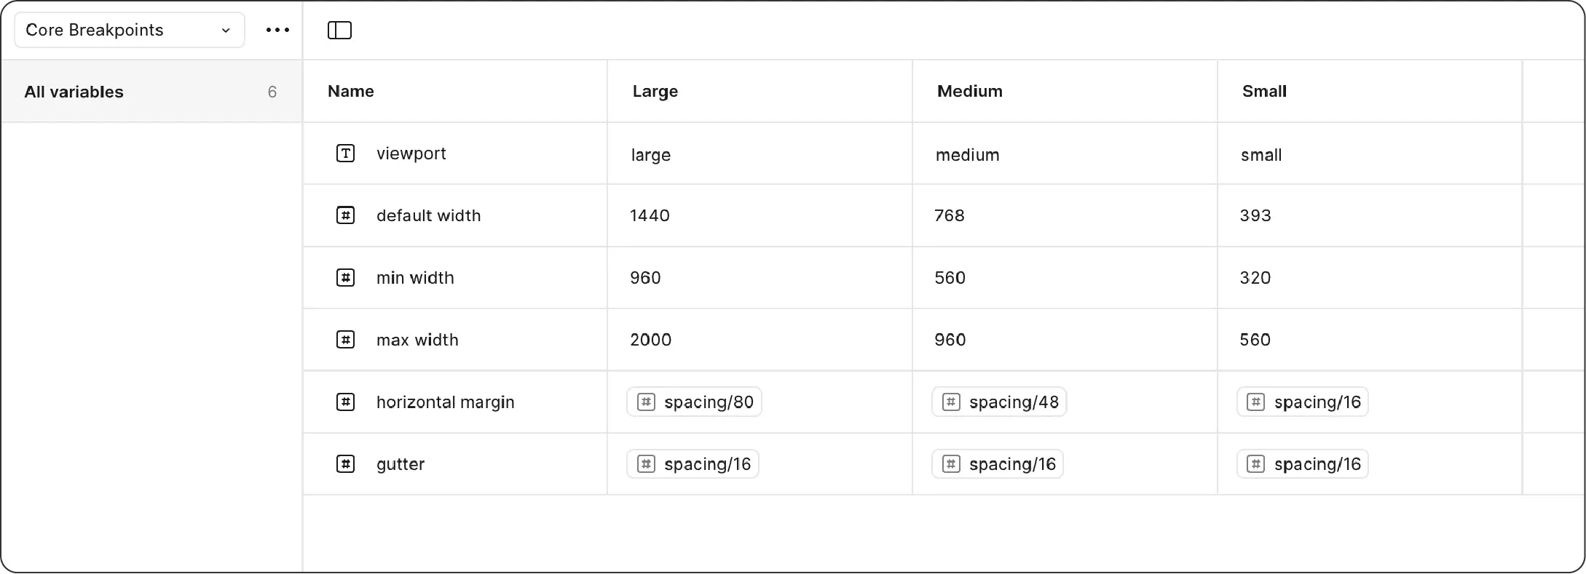Click the 320 min width value for Small

(x=1254, y=277)
